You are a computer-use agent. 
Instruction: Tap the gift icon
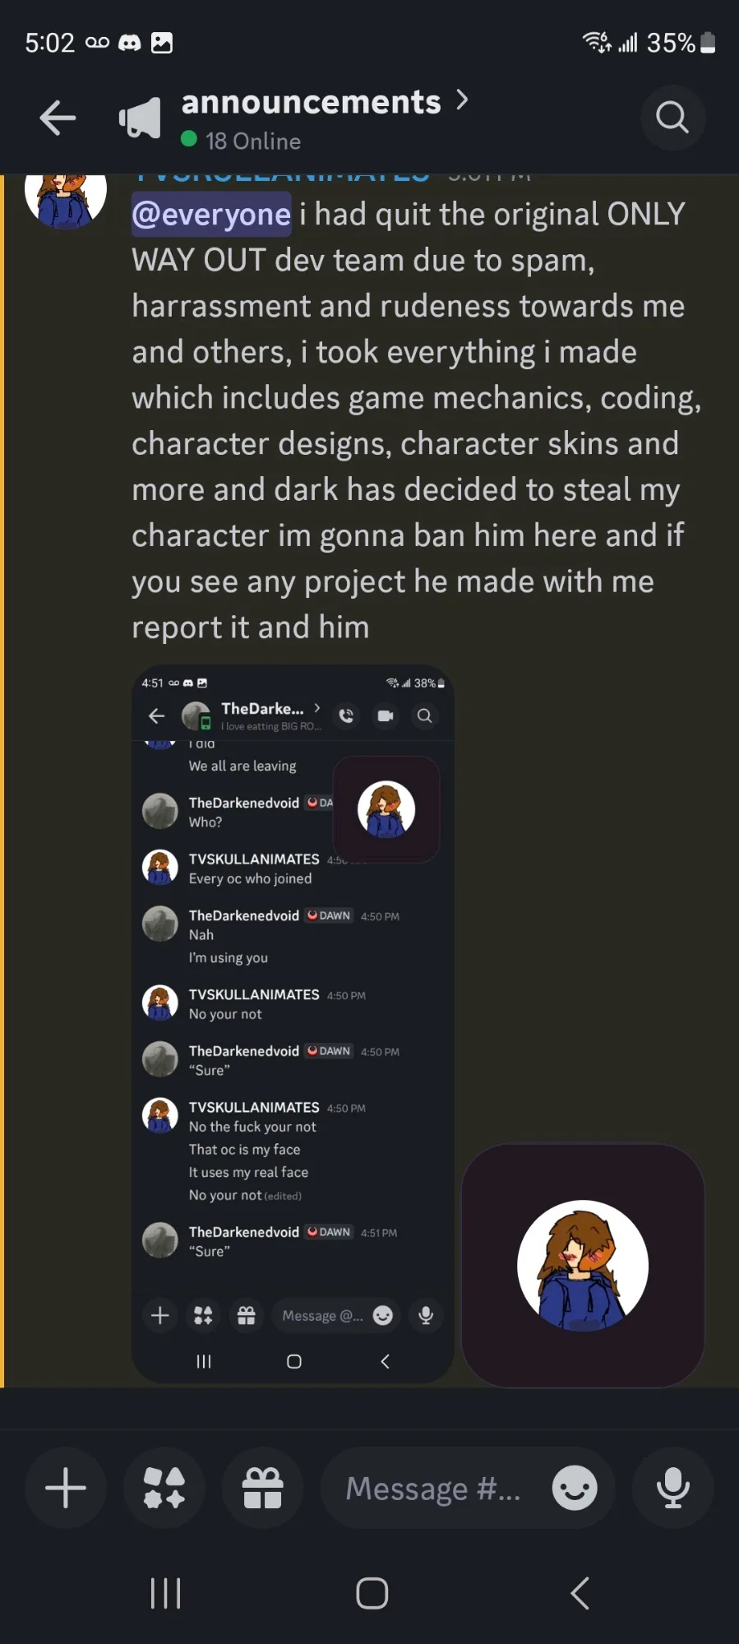click(262, 1488)
